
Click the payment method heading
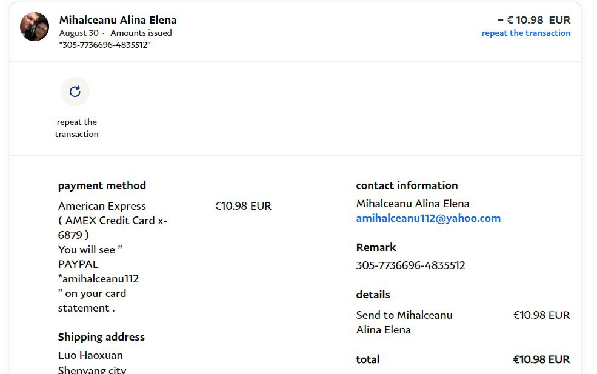[x=102, y=185]
